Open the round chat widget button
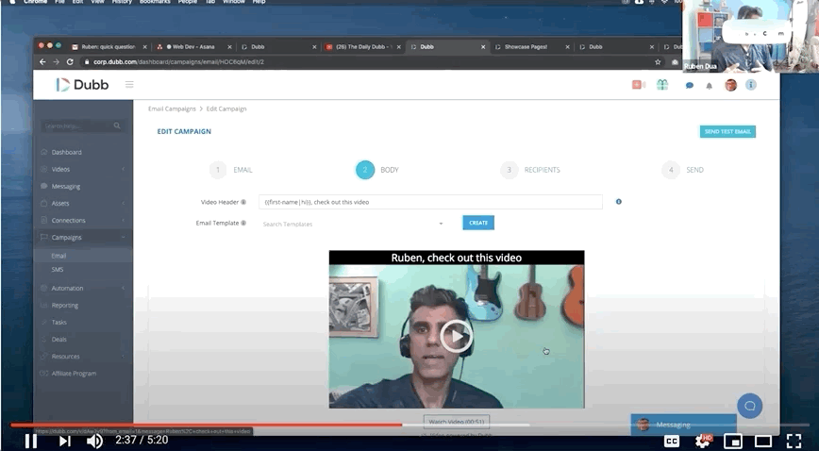This screenshot has width=819, height=451. (x=749, y=406)
